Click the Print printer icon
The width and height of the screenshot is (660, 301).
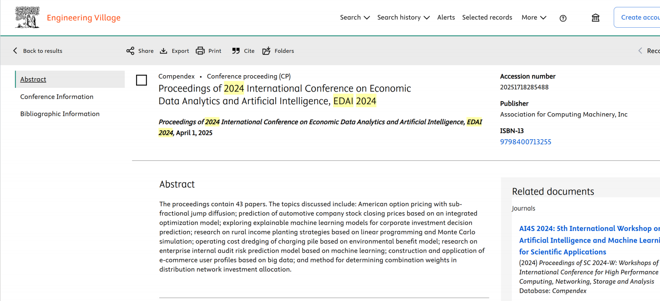(200, 51)
